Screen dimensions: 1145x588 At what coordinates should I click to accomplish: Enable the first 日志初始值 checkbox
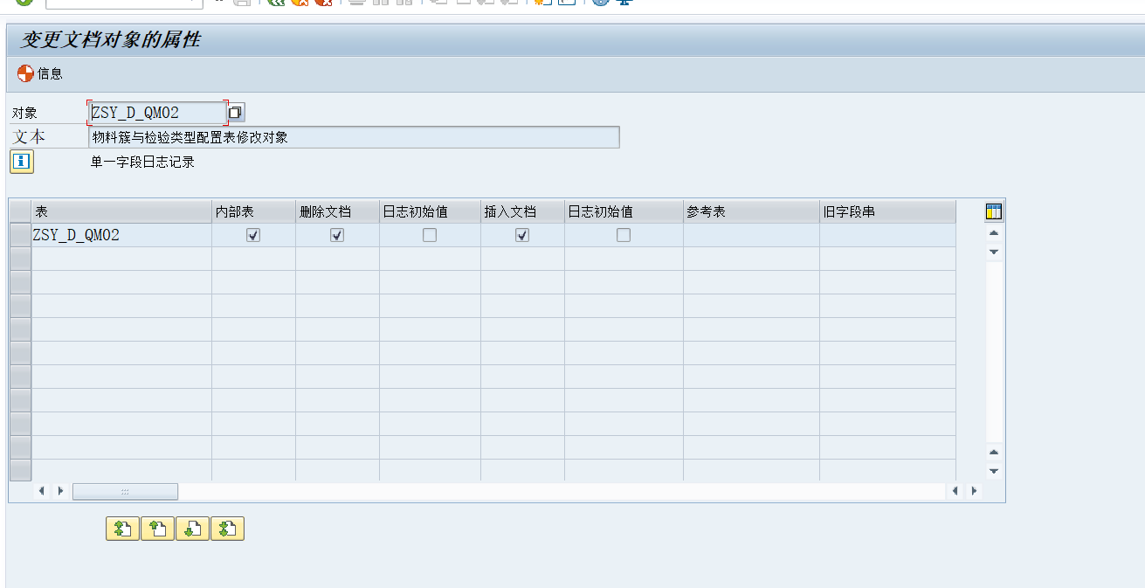(x=429, y=234)
